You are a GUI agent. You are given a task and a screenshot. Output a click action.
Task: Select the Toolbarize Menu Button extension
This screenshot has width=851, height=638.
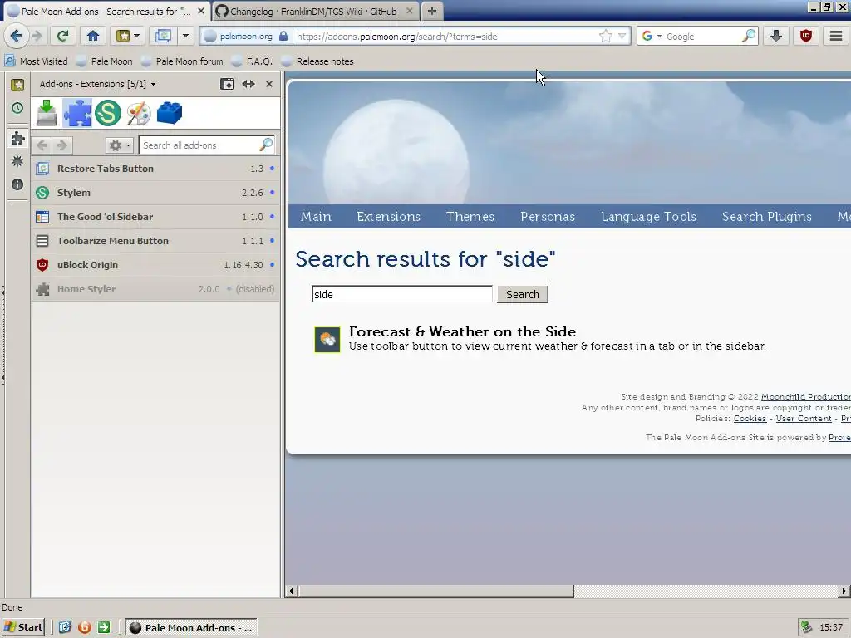[155, 241]
